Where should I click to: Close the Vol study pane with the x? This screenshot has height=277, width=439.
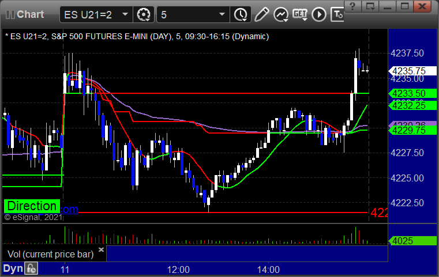pyautogui.click(x=101, y=249)
